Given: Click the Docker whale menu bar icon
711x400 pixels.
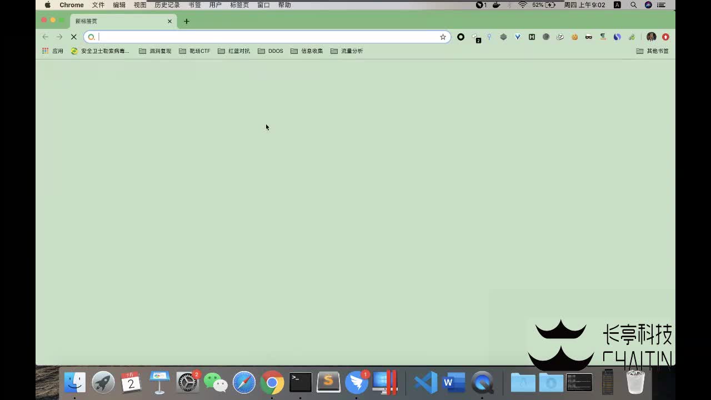Looking at the screenshot, I should [x=497, y=5].
